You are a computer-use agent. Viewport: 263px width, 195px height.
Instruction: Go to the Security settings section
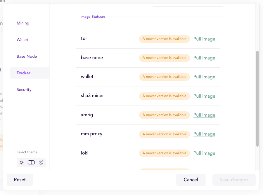[x=24, y=89]
